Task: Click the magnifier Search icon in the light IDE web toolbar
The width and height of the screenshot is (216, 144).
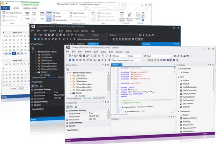Action: click(87, 60)
